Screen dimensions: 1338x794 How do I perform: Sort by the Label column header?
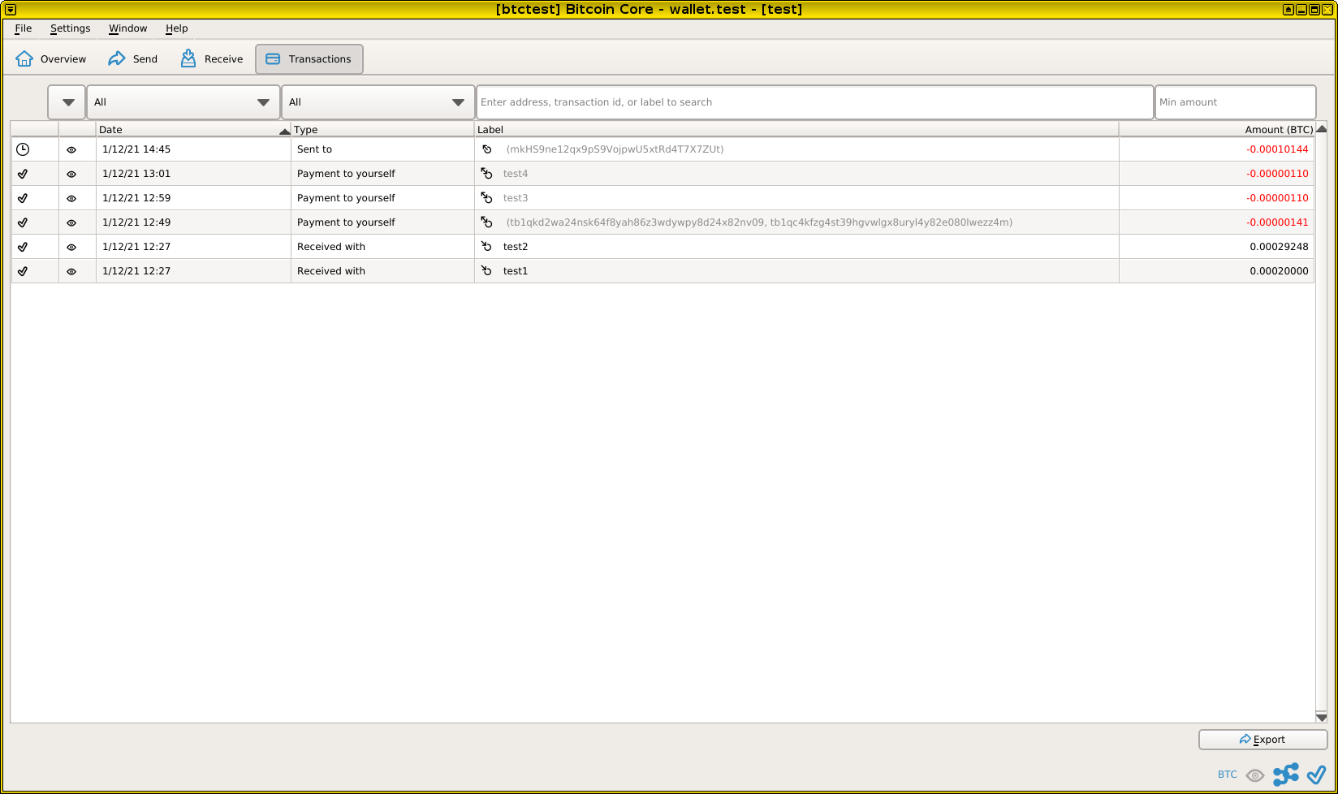(x=796, y=130)
